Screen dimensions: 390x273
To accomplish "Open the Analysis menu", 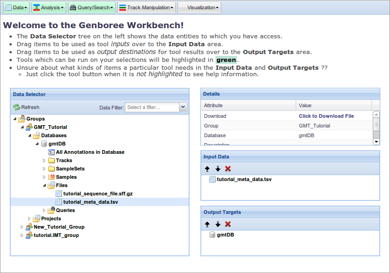I will (49, 7).
